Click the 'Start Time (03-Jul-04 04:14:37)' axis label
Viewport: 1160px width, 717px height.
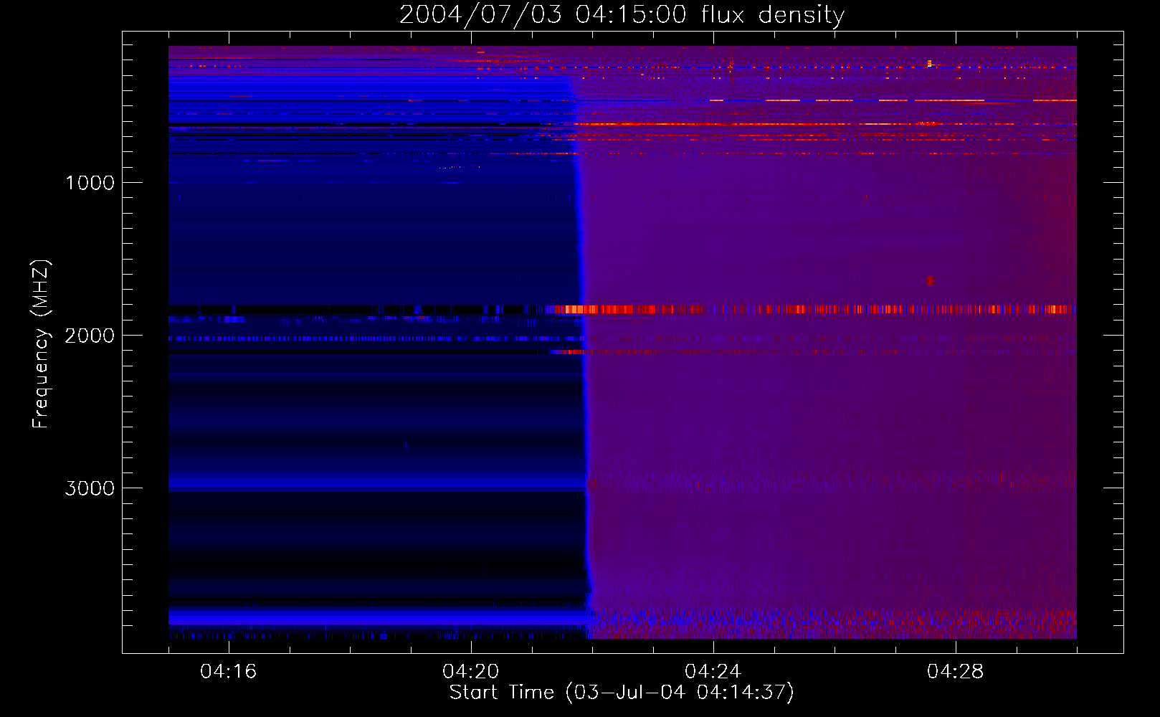pyautogui.click(x=622, y=693)
